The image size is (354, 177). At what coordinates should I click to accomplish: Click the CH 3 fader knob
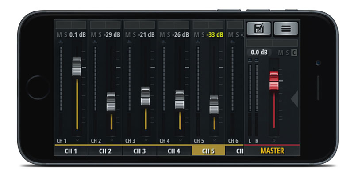pos(146,96)
